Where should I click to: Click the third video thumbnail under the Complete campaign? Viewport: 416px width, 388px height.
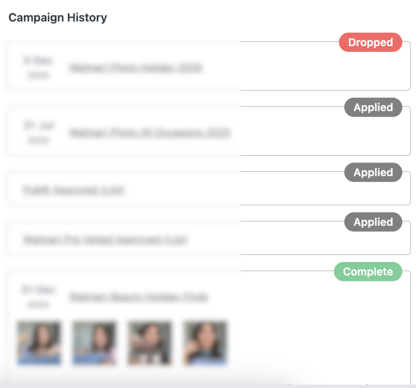pos(149,343)
